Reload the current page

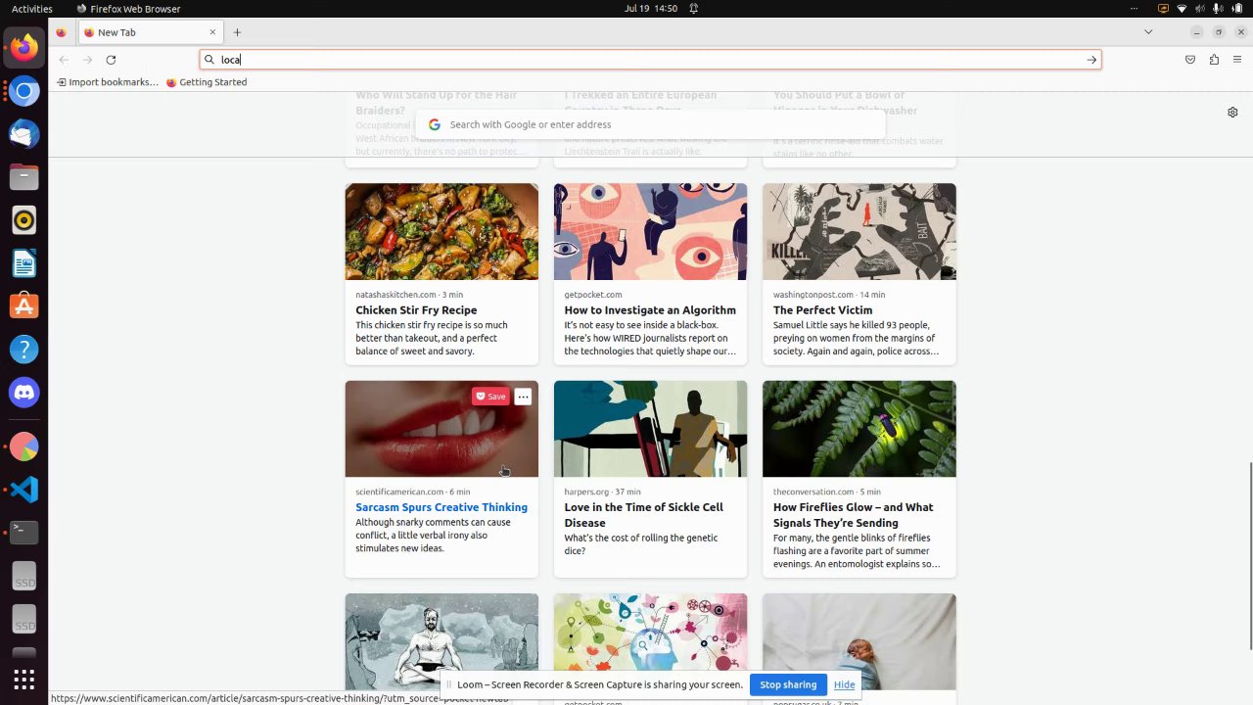111,60
